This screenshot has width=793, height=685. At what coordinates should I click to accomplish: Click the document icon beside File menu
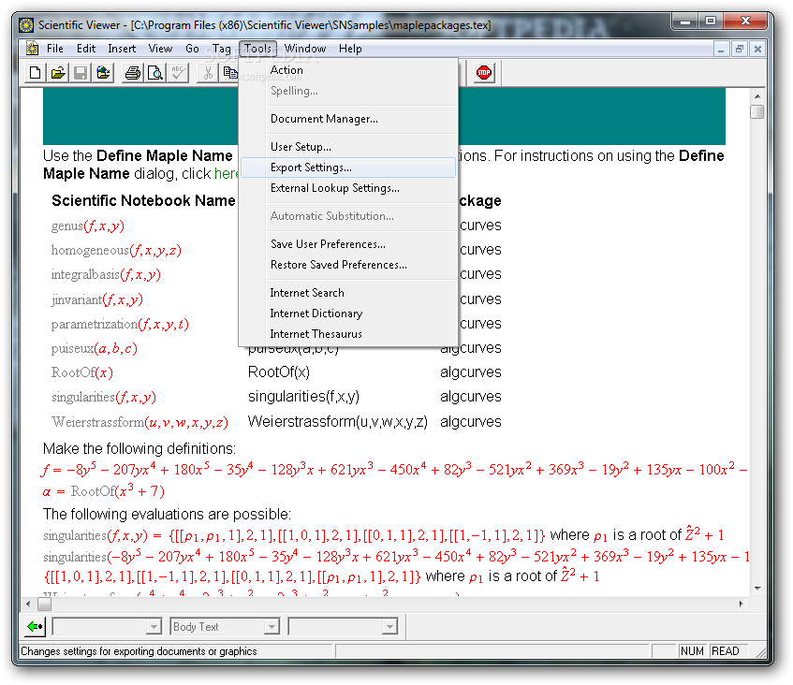coord(33,49)
